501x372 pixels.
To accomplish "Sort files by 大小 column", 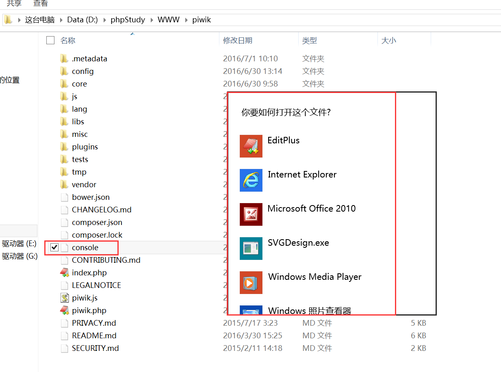I will (x=389, y=40).
